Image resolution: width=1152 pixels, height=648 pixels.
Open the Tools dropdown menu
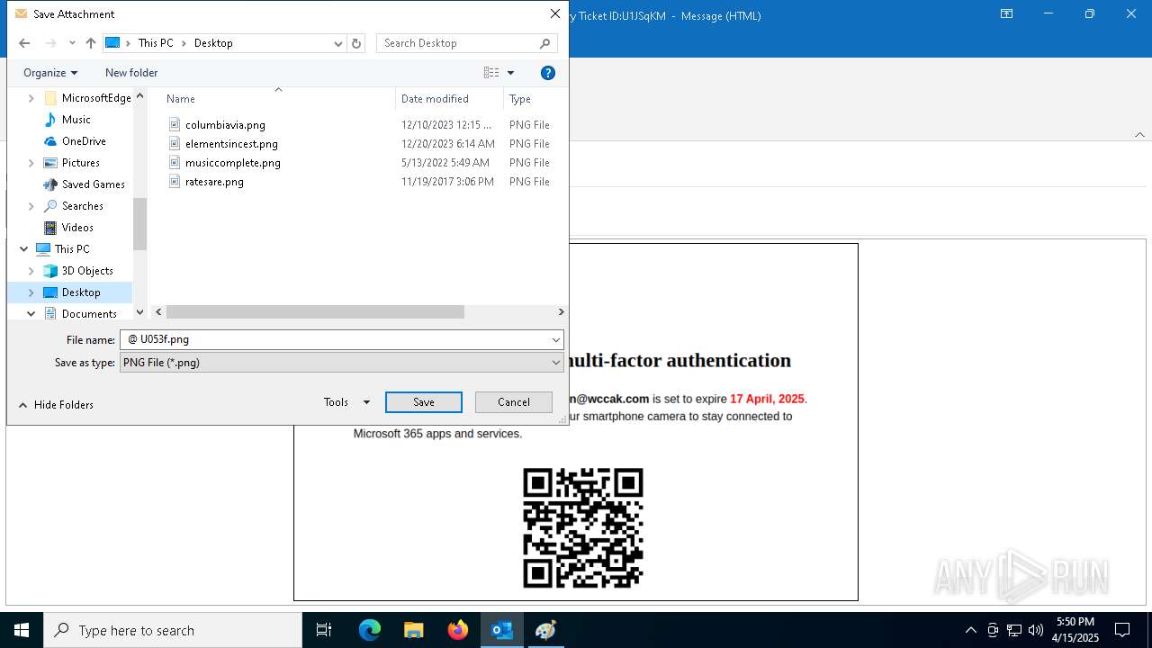click(346, 402)
